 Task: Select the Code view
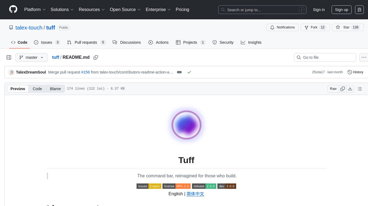37,89
